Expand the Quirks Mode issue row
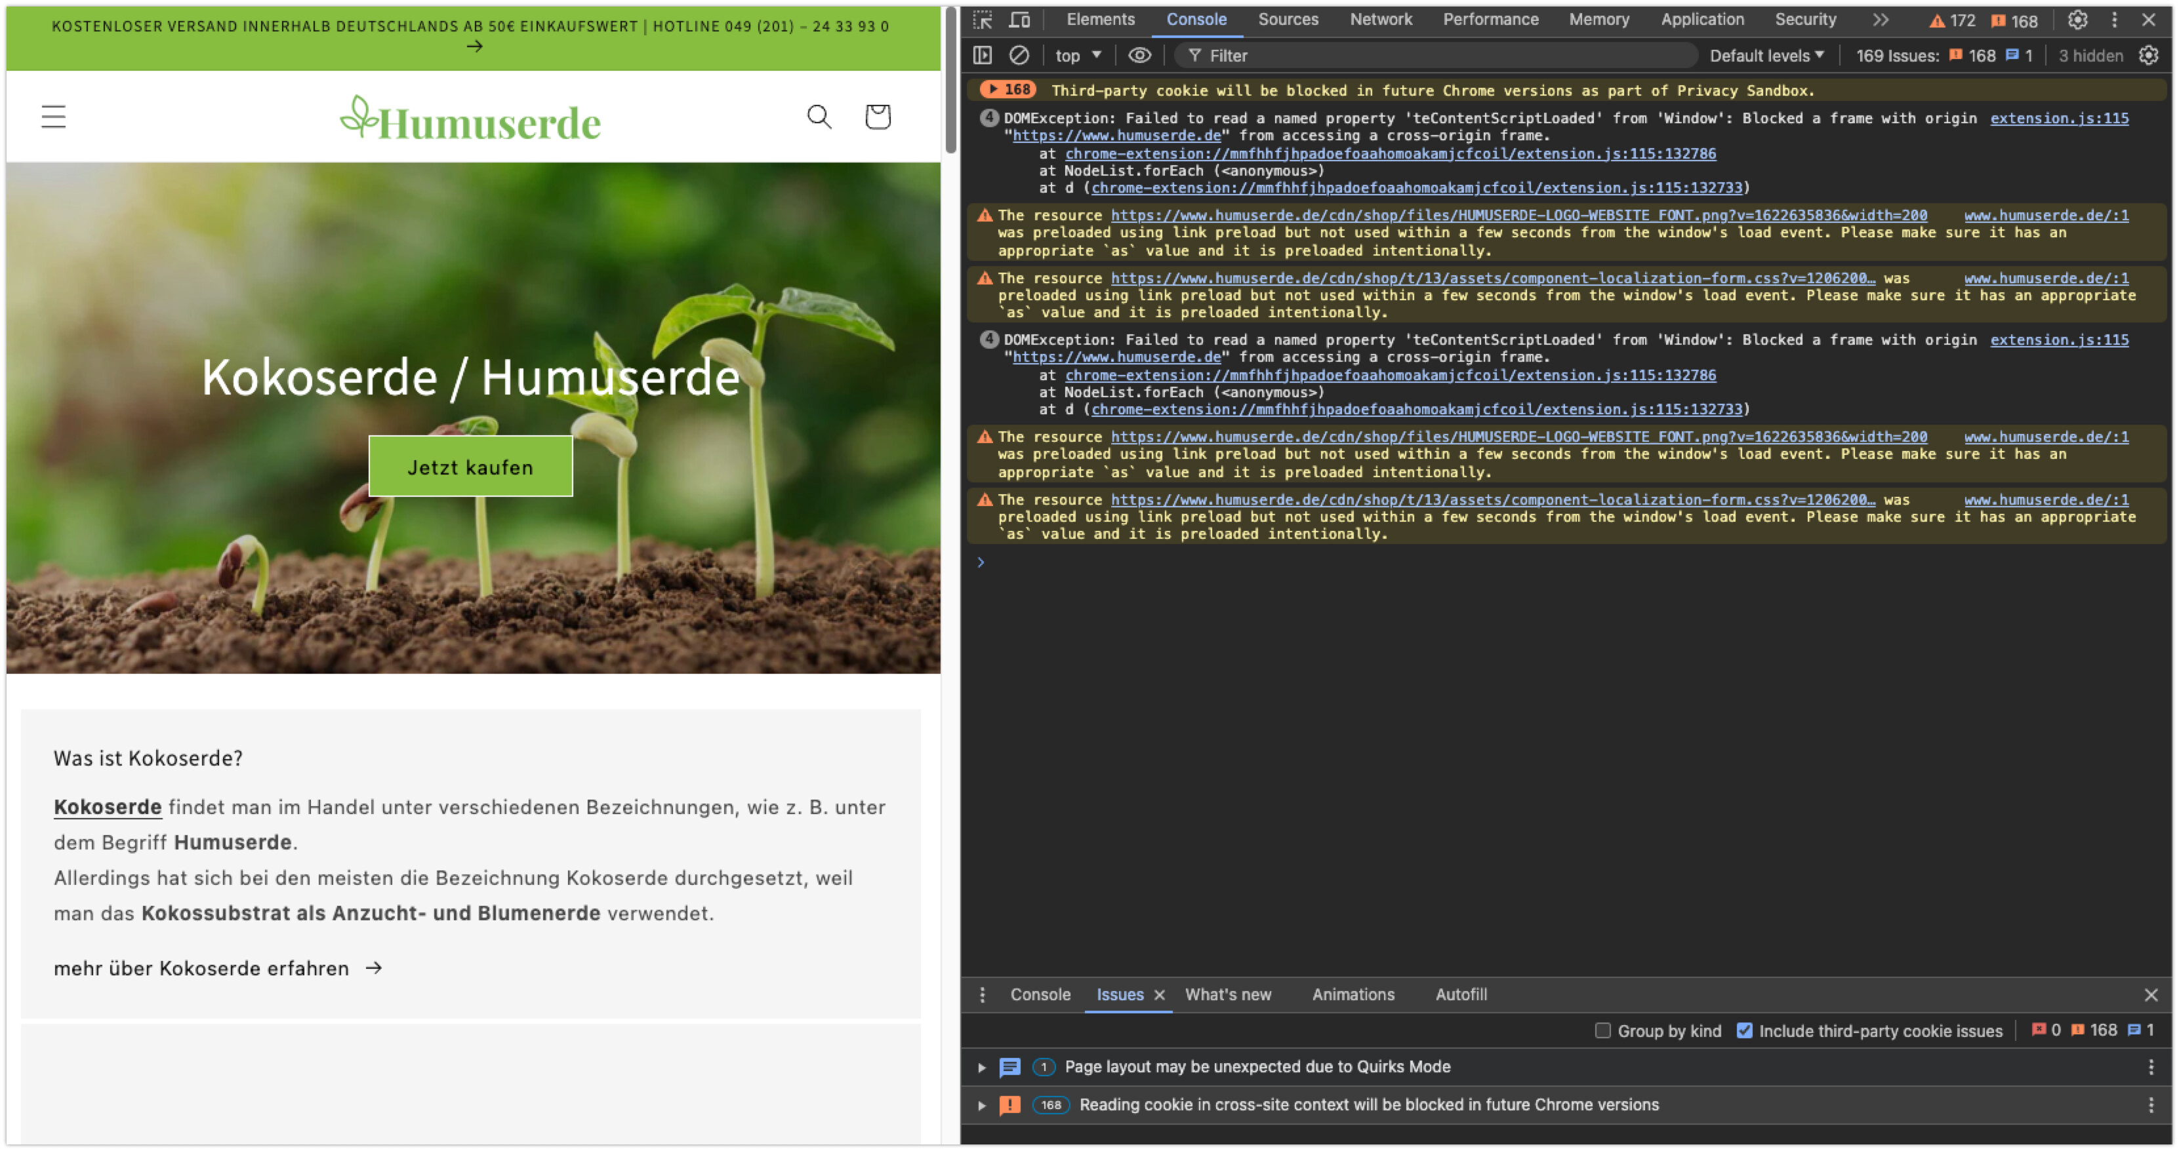 pos(981,1067)
